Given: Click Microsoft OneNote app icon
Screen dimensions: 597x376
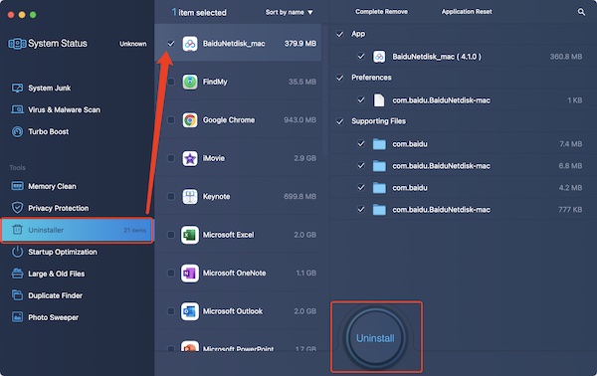Looking at the screenshot, I should point(190,274).
